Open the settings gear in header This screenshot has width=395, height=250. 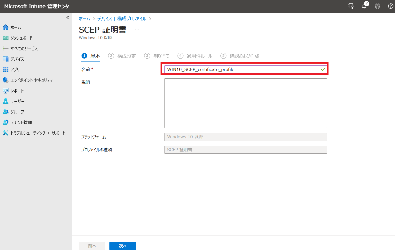pyautogui.click(x=378, y=6)
